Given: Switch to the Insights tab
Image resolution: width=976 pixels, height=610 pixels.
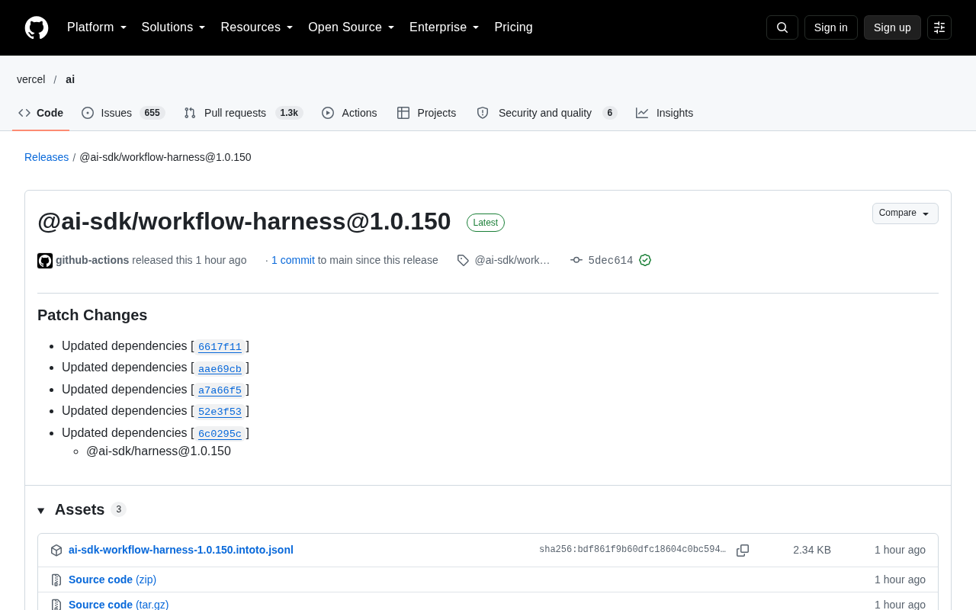Looking at the screenshot, I should (665, 113).
